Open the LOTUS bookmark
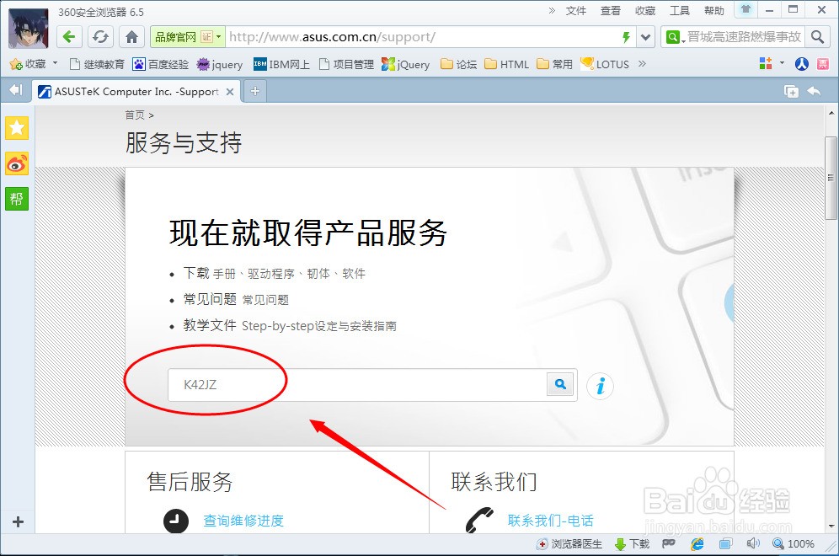The width and height of the screenshot is (839, 556). 605,64
